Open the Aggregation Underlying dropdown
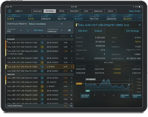The height and width of the screenshot is (117, 148). click(55, 30)
